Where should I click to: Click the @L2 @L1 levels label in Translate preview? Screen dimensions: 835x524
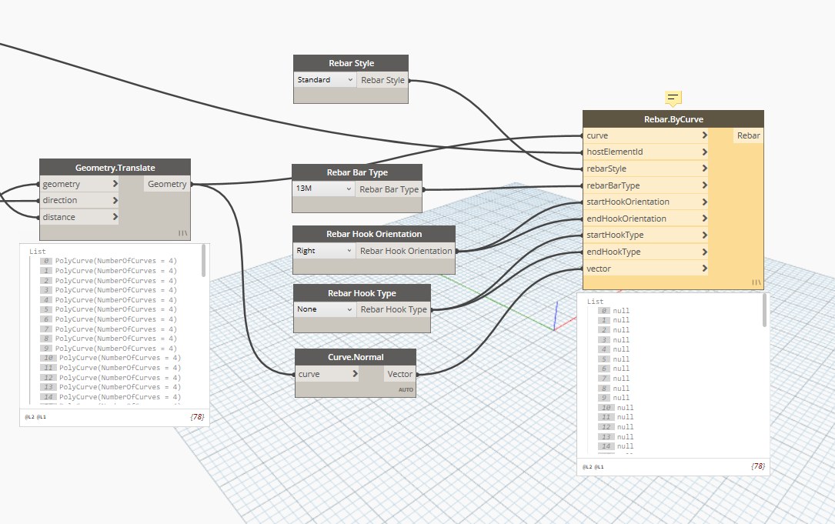(35, 417)
